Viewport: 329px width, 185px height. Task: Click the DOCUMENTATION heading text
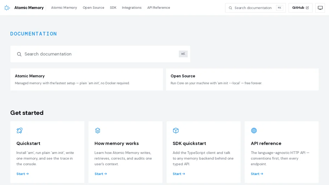[x=34, y=34]
